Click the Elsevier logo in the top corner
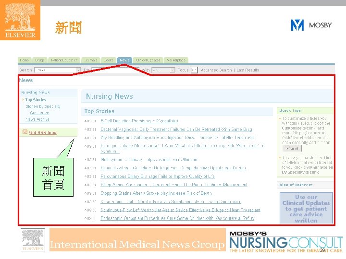Screen dimensions: 346x259 20,20
